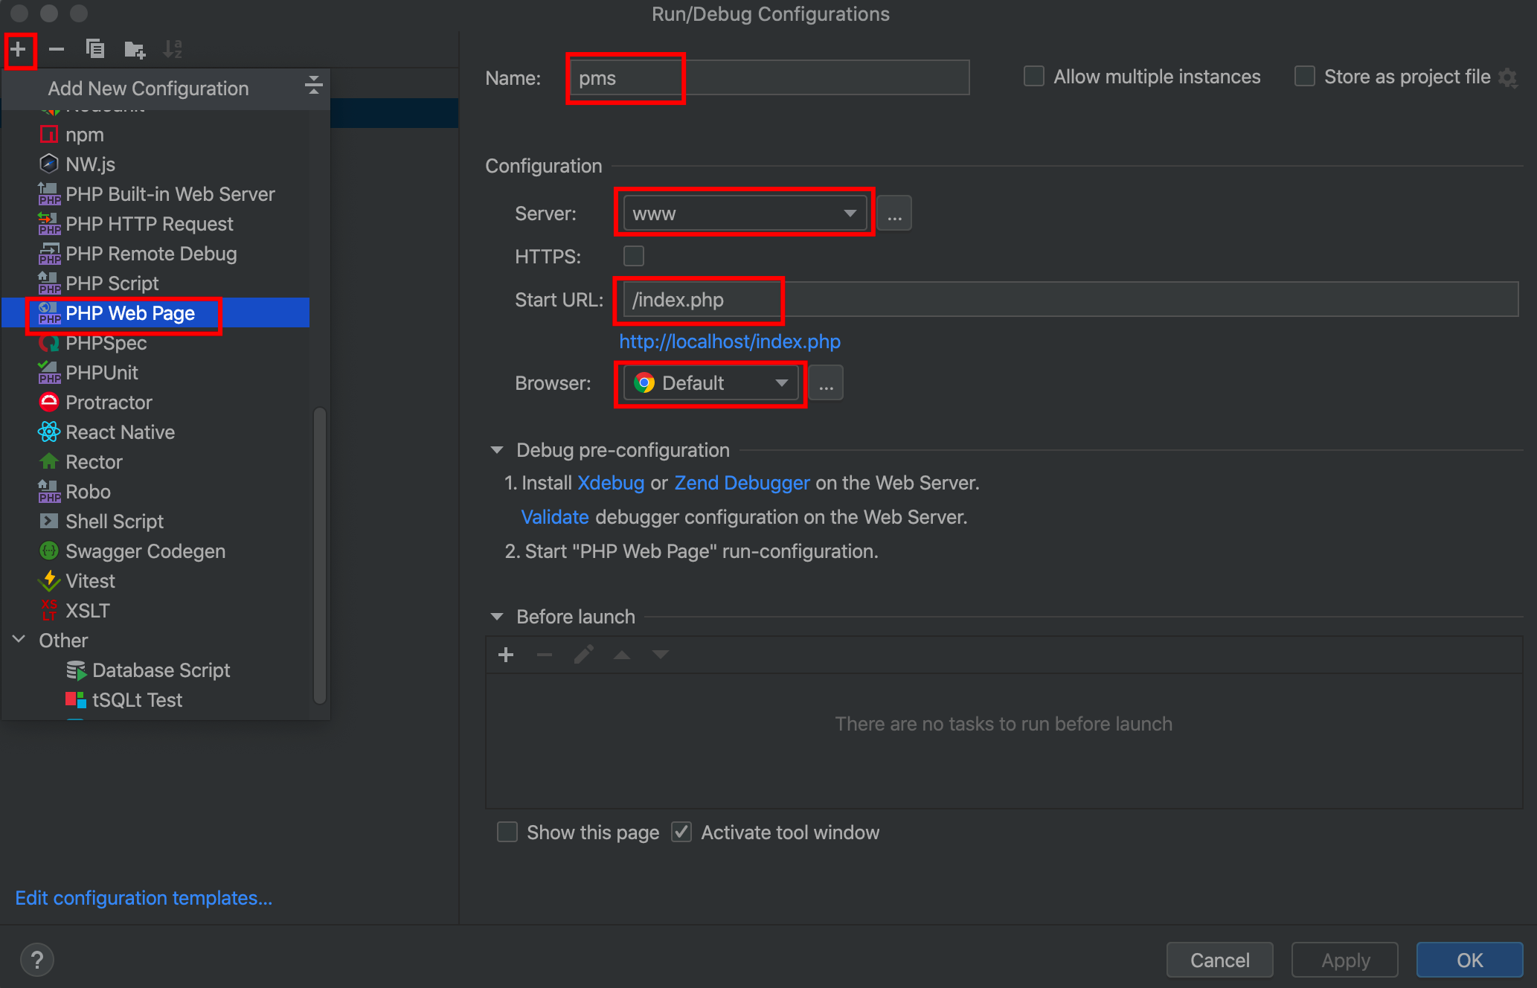
Task: Click the Remove Configuration minus icon
Action: click(57, 50)
